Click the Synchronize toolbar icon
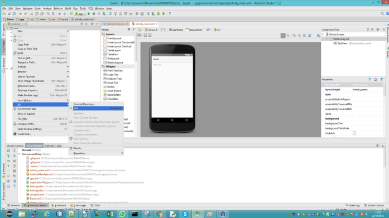 (x=14, y=14)
